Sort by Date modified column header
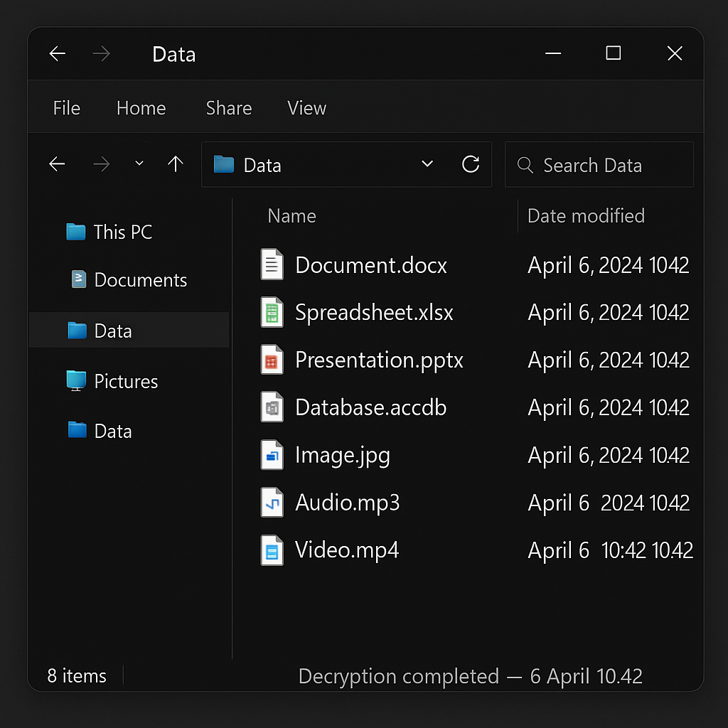The width and height of the screenshot is (728, 728). 586,216
